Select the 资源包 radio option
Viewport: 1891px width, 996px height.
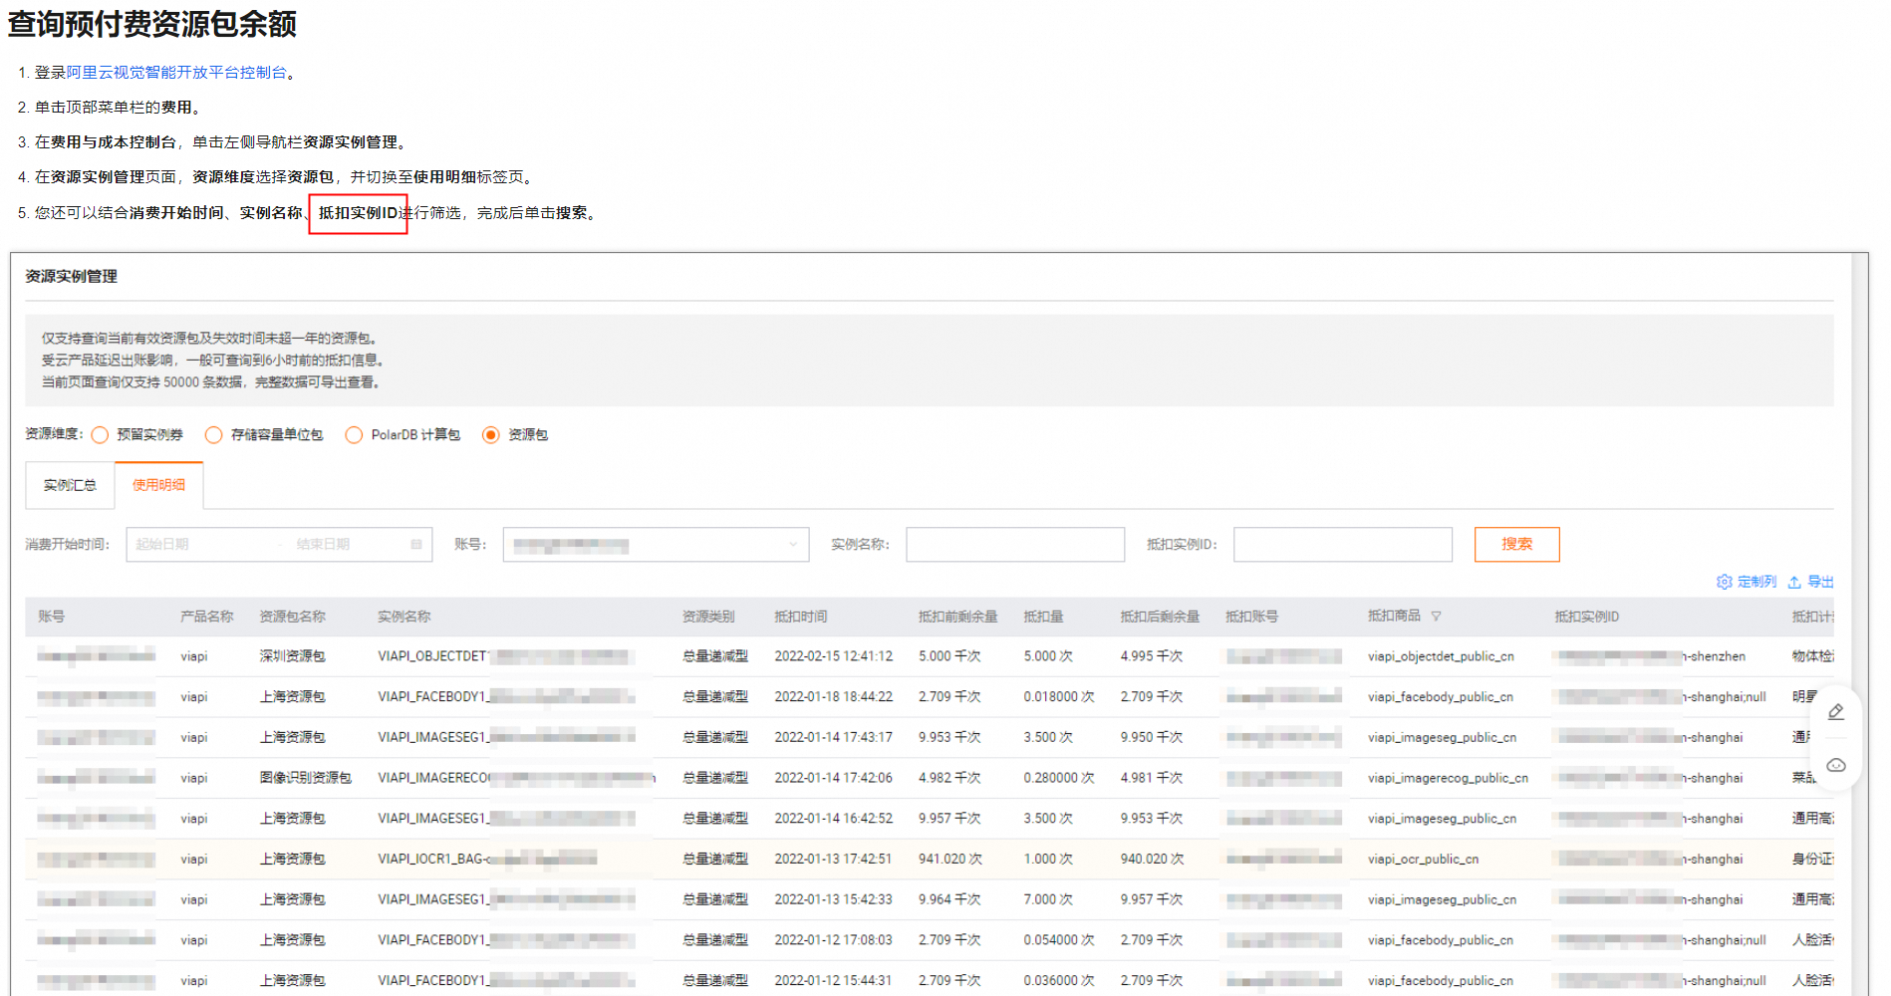click(x=490, y=435)
